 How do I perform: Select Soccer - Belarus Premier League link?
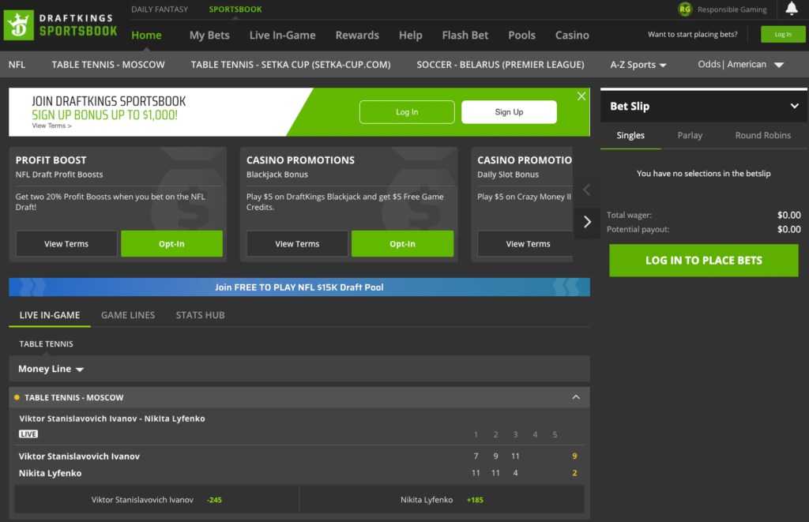click(x=500, y=65)
